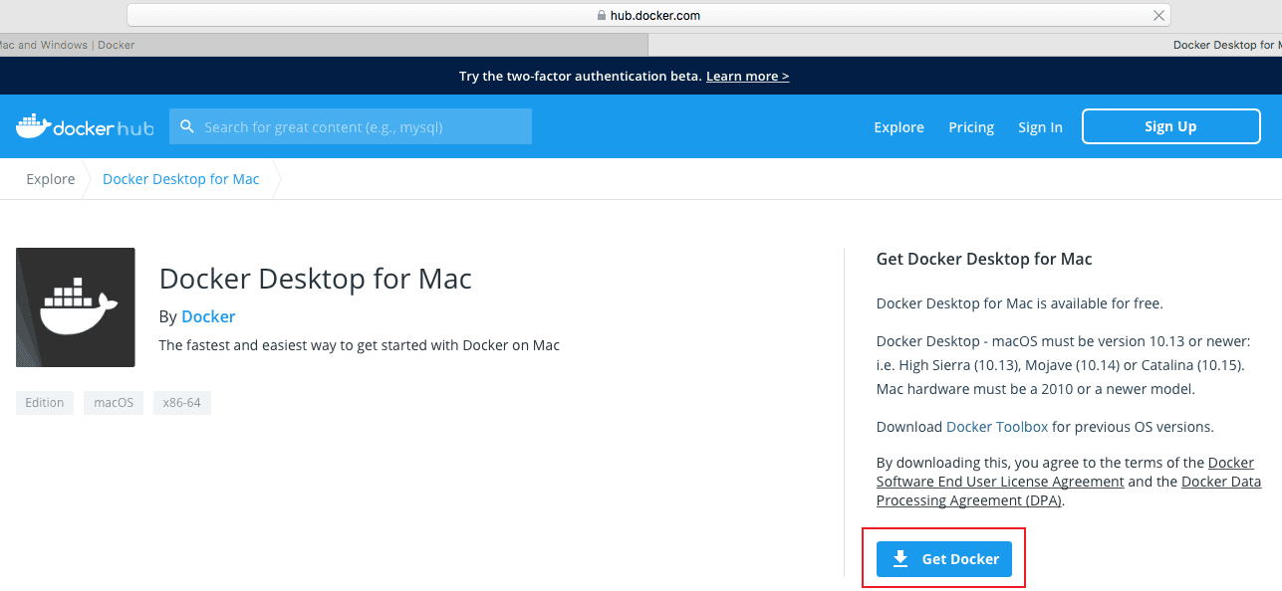Image resolution: width=1282 pixels, height=591 pixels.
Task: Click the hub.docker.com address bar
Action: pyautogui.click(x=648, y=15)
